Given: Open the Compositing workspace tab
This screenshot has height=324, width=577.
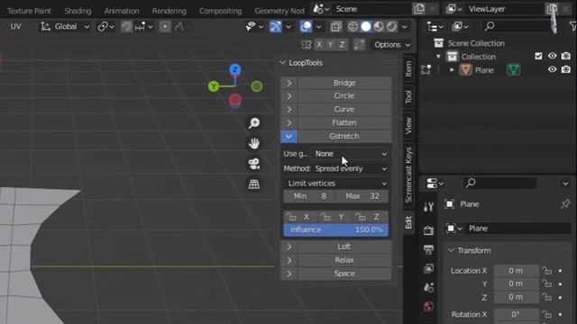Looking at the screenshot, I should click(x=220, y=11).
